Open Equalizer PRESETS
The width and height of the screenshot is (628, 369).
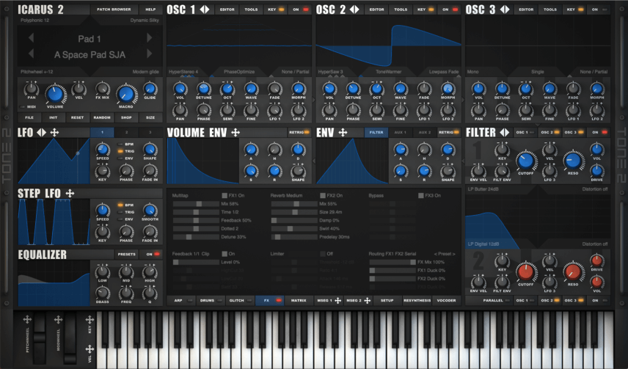point(127,254)
